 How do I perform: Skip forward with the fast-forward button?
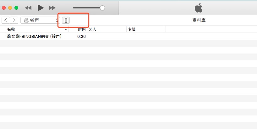point(52,8)
